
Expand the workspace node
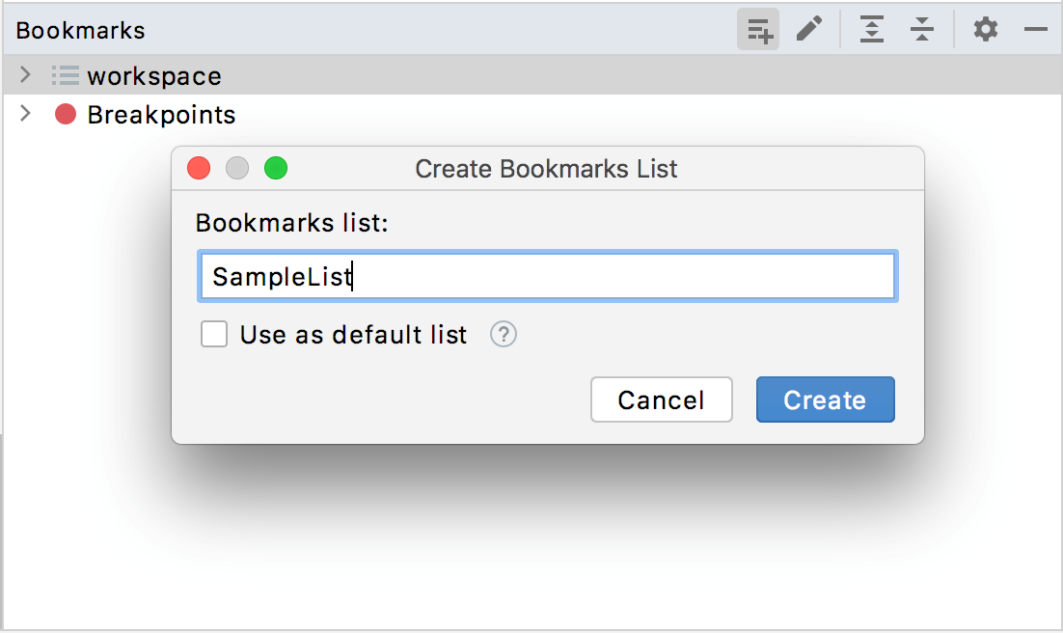click(x=24, y=75)
